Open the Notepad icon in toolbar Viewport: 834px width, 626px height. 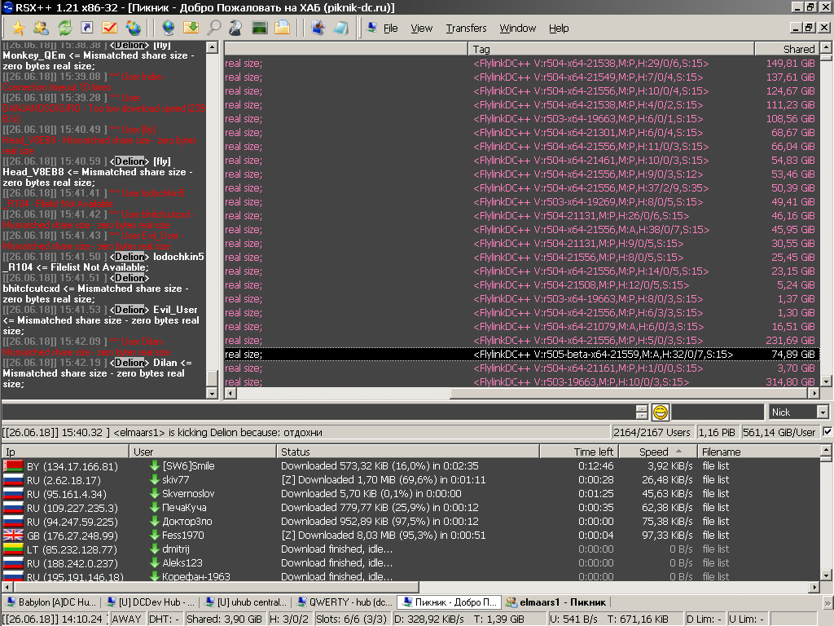(340, 28)
